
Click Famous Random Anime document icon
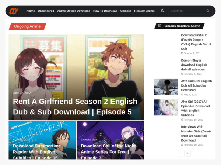click(x=160, y=26)
